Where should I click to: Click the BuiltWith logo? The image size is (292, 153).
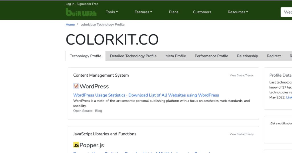[x=81, y=12]
